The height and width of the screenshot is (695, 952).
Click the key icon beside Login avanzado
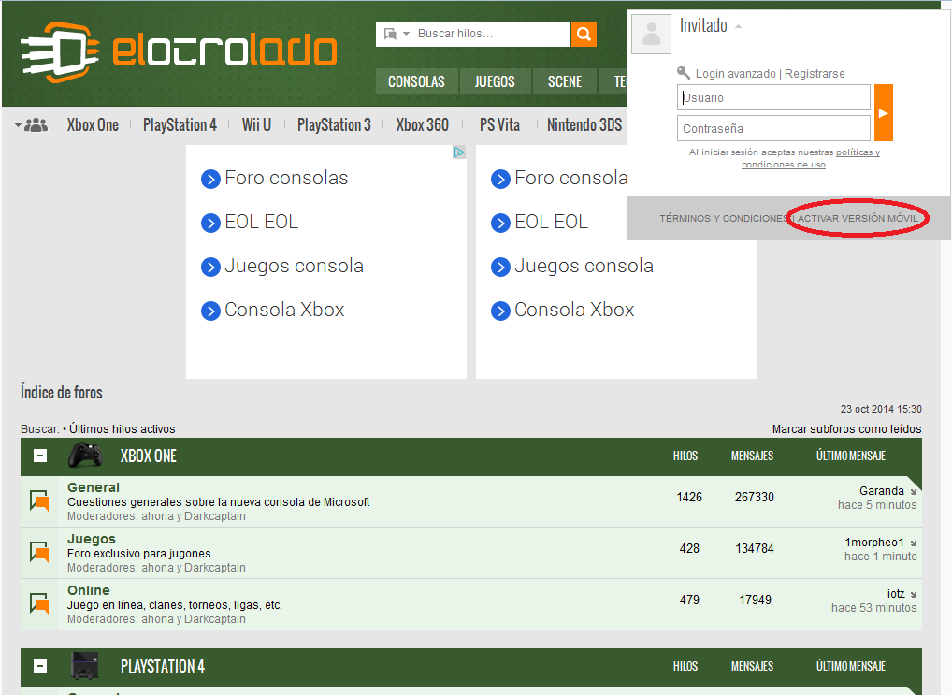pos(684,73)
